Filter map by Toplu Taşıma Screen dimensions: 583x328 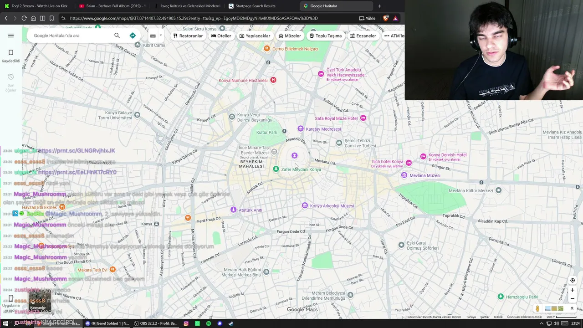pos(326,36)
